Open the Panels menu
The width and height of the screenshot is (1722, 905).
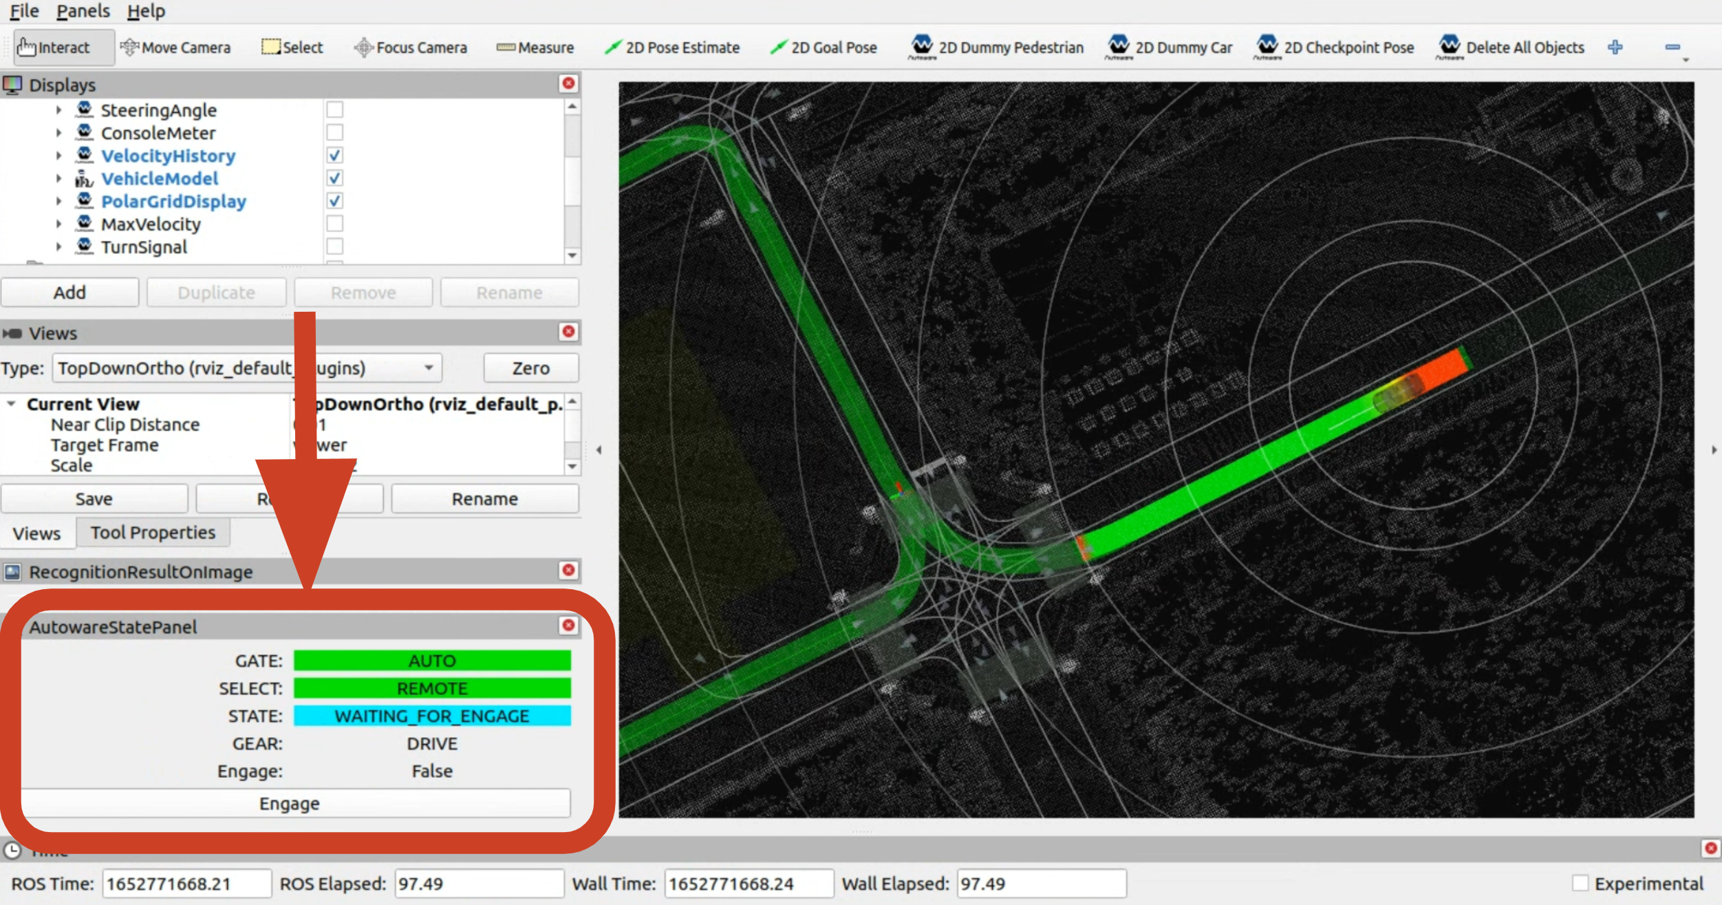click(x=83, y=11)
